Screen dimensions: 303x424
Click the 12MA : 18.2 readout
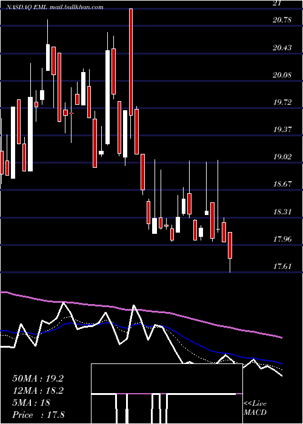[x=38, y=391]
